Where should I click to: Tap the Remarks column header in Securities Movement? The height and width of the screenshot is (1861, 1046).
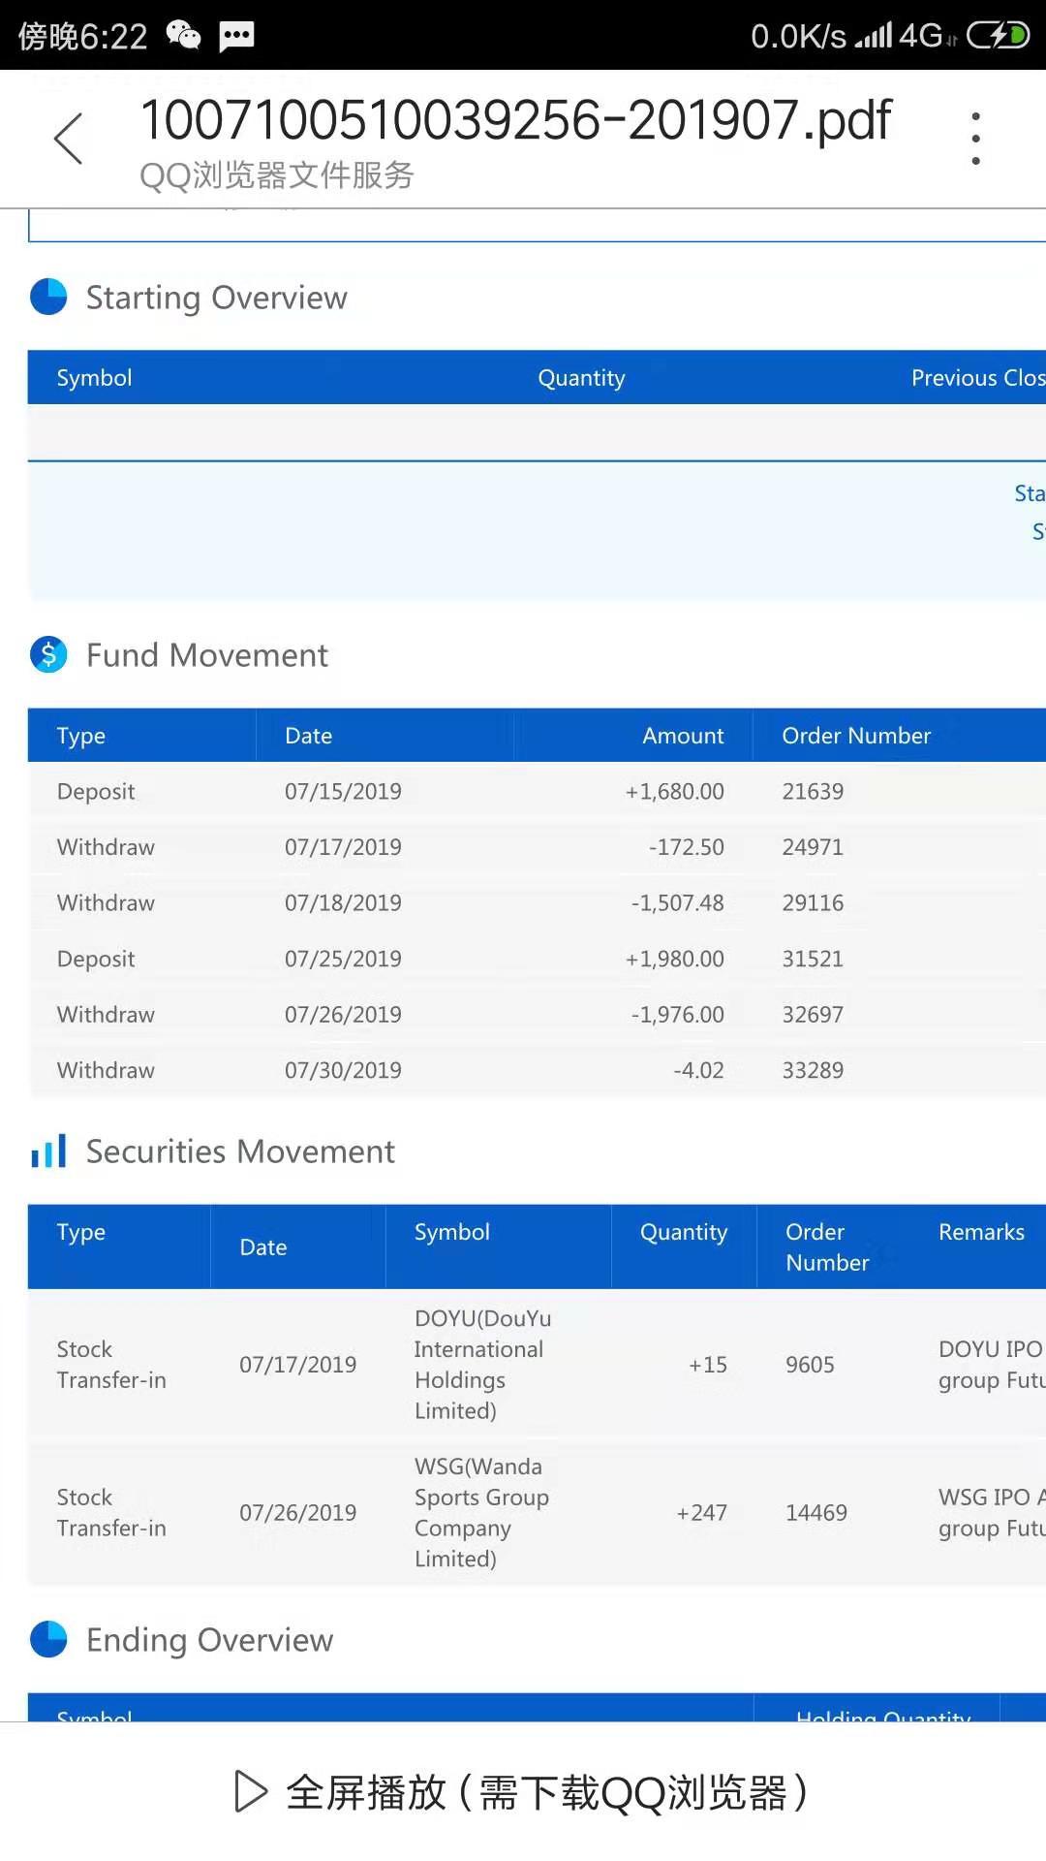pyautogui.click(x=980, y=1232)
